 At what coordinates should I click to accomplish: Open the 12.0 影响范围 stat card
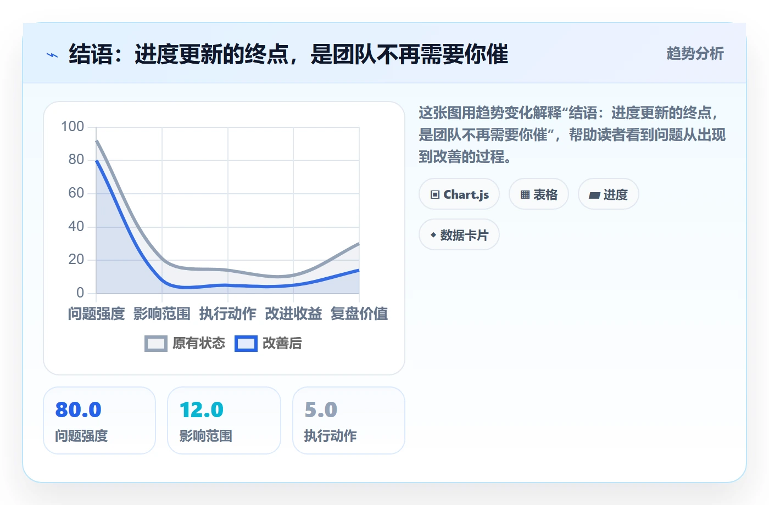[x=224, y=420]
